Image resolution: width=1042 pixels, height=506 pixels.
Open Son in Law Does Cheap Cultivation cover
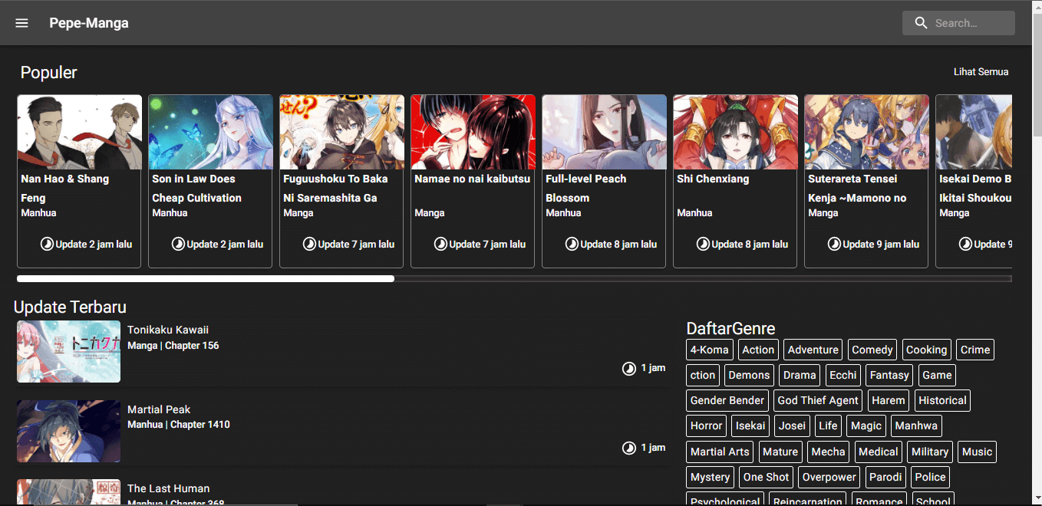pos(210,132)
